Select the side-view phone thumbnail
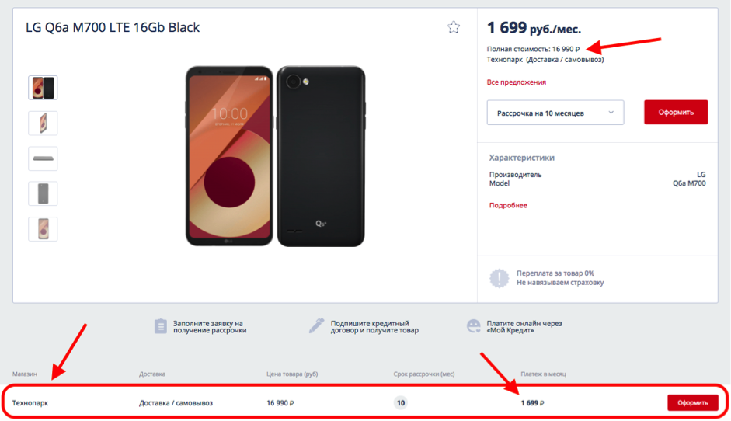731x421 pixels. click(43, 158)
